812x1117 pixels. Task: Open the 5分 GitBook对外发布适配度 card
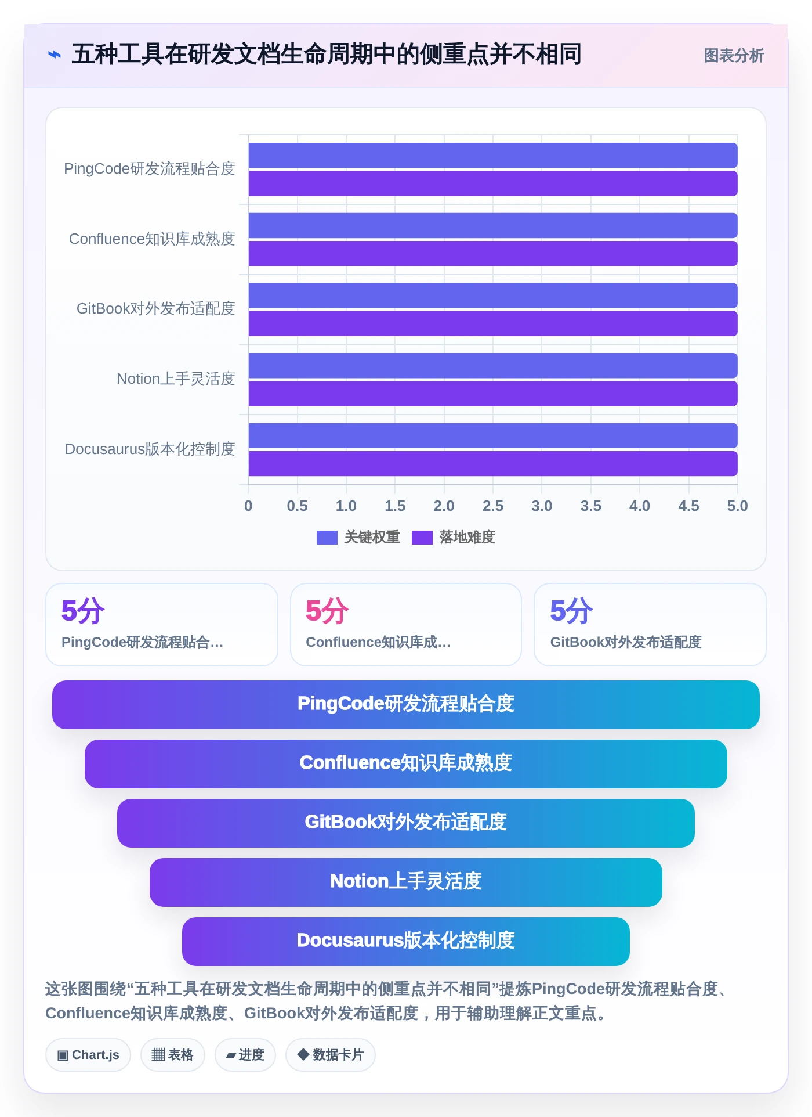(650, 625)
